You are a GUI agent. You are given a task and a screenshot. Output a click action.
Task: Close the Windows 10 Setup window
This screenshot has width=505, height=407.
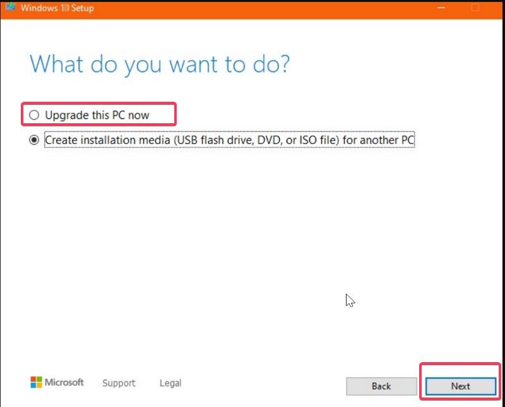pos(475,8)
